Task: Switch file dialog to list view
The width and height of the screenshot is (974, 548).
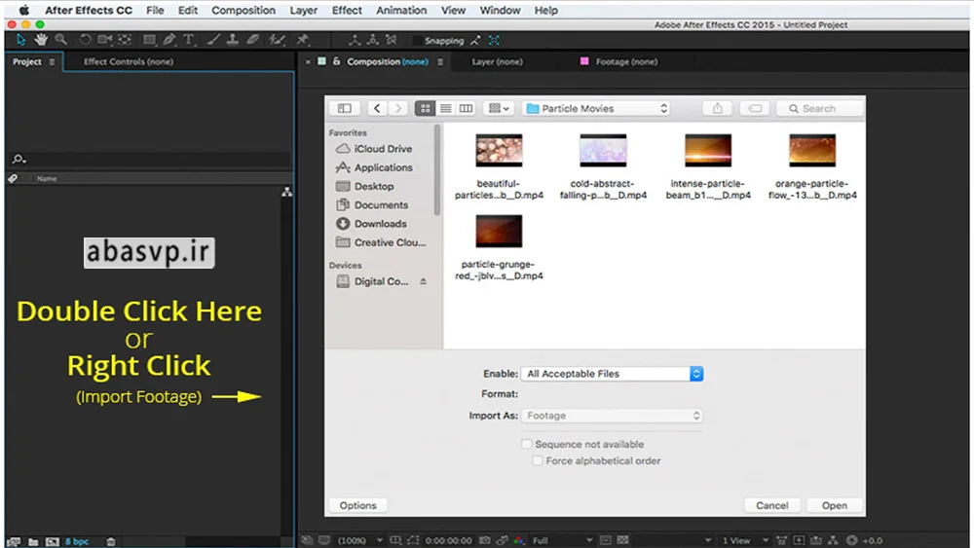Action: 445,108
